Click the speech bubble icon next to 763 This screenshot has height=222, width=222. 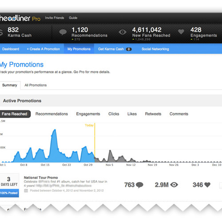point(139,185)
